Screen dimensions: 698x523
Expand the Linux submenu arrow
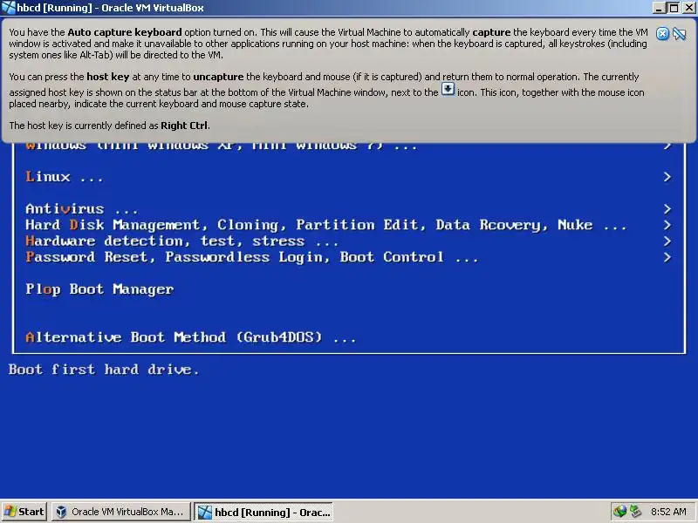[x=667, y=177]
